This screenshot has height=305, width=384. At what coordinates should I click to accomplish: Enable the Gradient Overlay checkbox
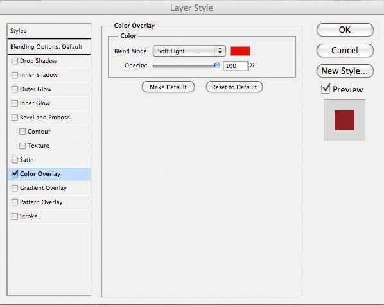pos(15,188)
